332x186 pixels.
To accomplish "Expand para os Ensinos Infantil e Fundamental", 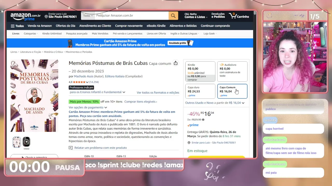I will 97,92.
